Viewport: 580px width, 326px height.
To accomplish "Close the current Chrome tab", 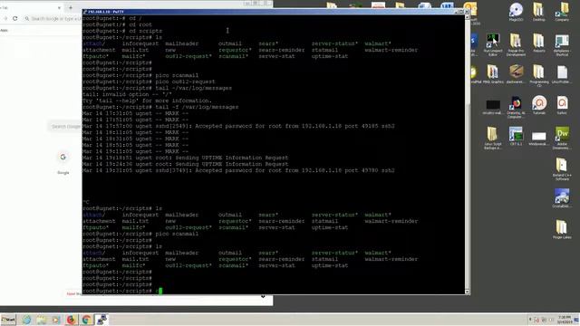I will coord(59,7).
